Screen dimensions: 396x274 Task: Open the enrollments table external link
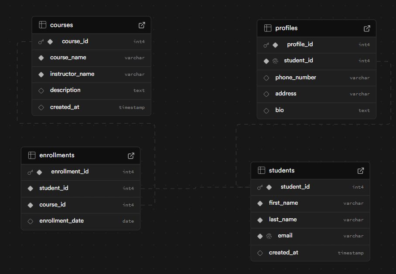[131, 155]
